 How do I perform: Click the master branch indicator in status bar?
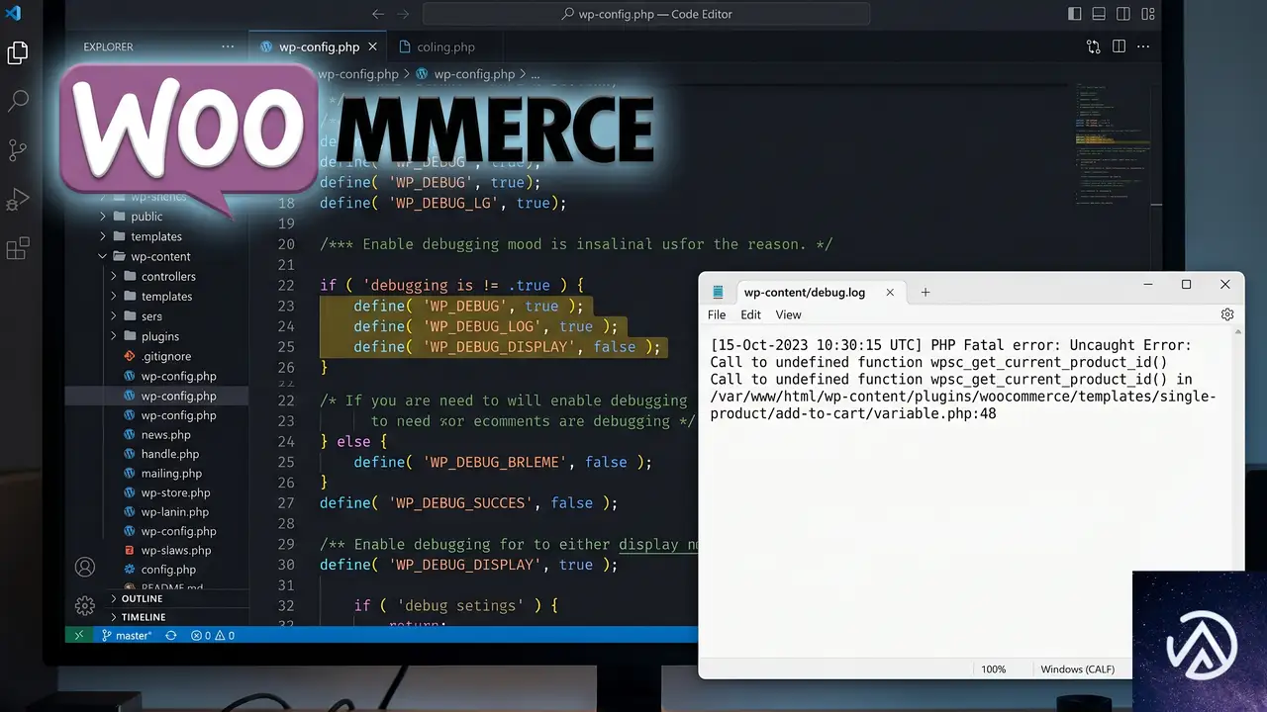127,636
